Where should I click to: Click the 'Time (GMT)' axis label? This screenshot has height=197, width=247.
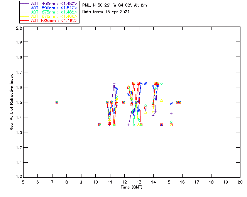131,187
